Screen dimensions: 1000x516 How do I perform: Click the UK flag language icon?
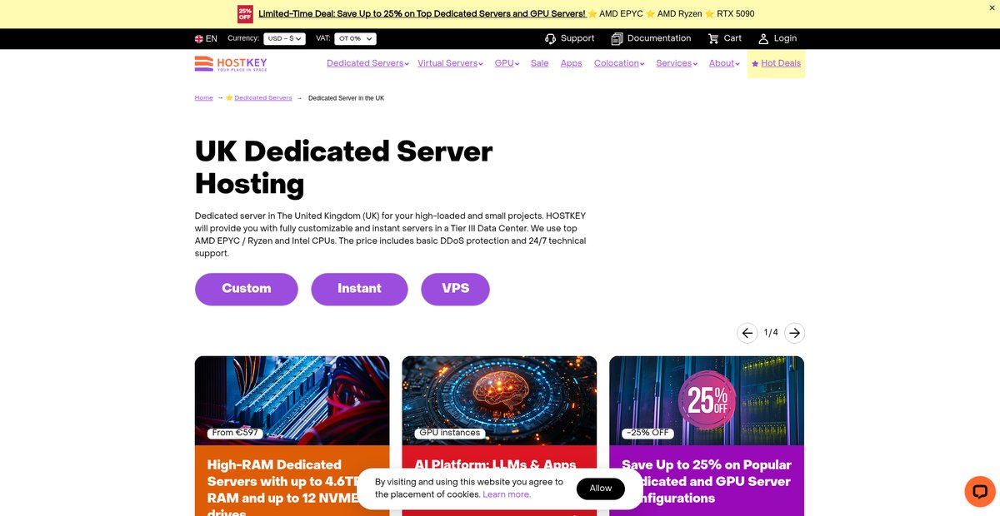click(x=199, y=39)
